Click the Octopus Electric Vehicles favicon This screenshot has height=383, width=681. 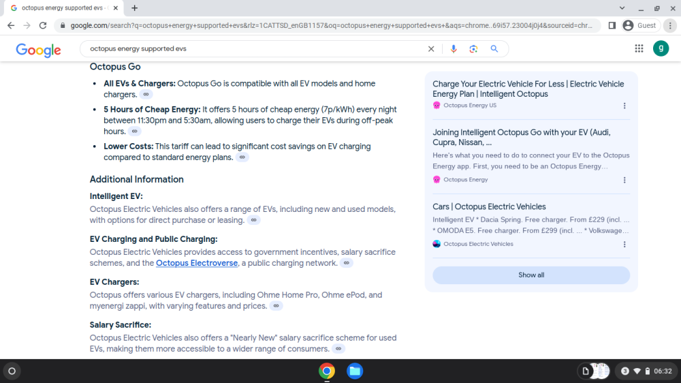(437, 244)
